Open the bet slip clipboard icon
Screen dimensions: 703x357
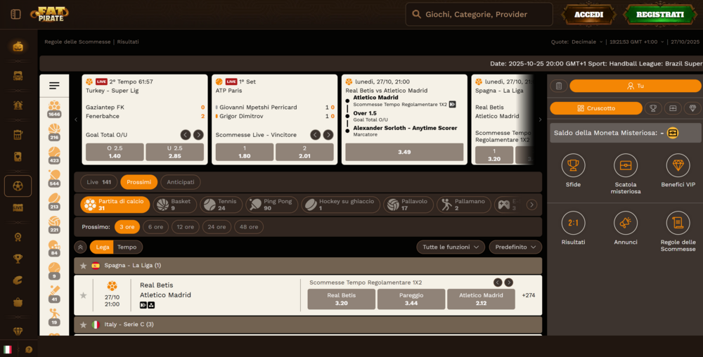click(559, 86)
